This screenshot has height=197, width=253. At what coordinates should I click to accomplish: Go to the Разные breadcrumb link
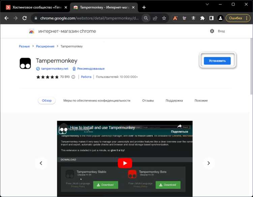(24, 46)
